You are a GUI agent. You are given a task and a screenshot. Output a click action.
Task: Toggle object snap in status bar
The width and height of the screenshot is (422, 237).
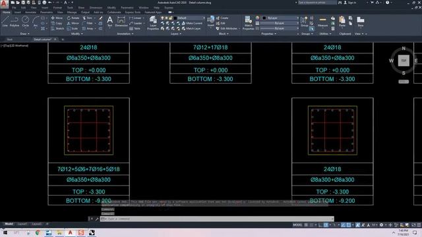click(x=349, y=225)
